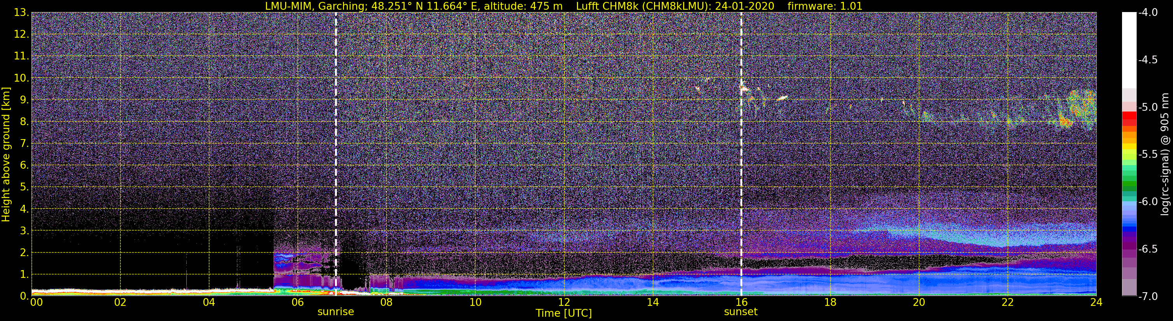The width and height of the screenshot is (1173, 321).
Task: Click the '-5.5' colorbar tick label
Action: (x=1148, y=155)
